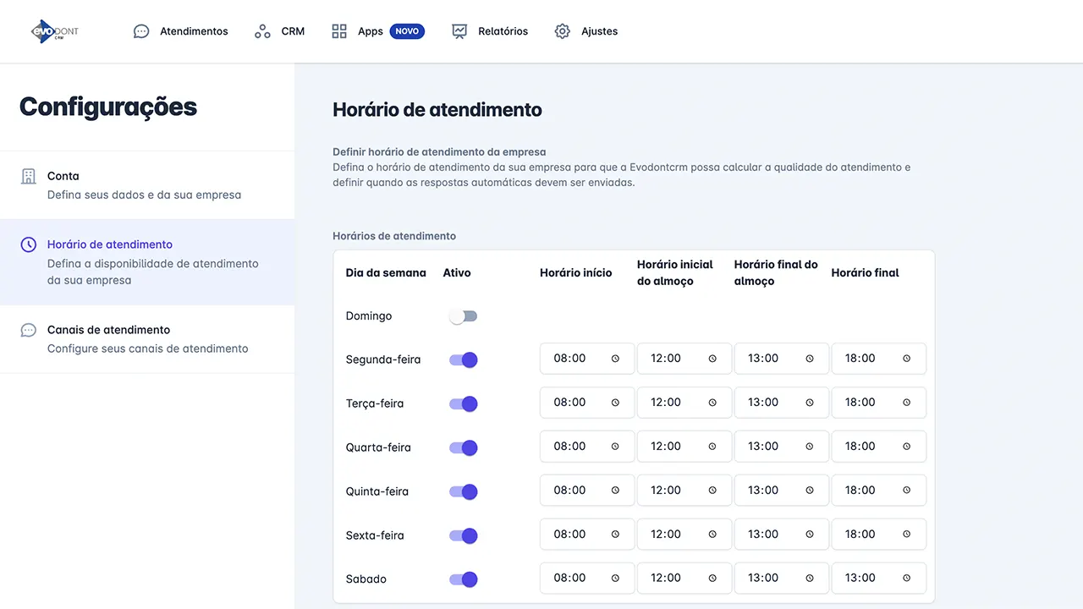
Task: Click the CRM nodes icon
Action: pos(262,31)
